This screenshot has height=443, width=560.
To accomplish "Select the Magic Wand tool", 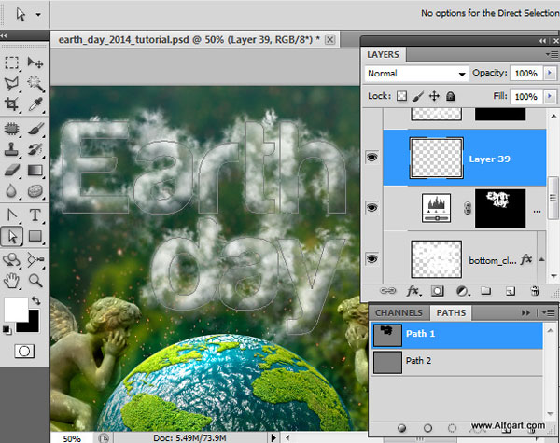I will (x=35, y=84).
